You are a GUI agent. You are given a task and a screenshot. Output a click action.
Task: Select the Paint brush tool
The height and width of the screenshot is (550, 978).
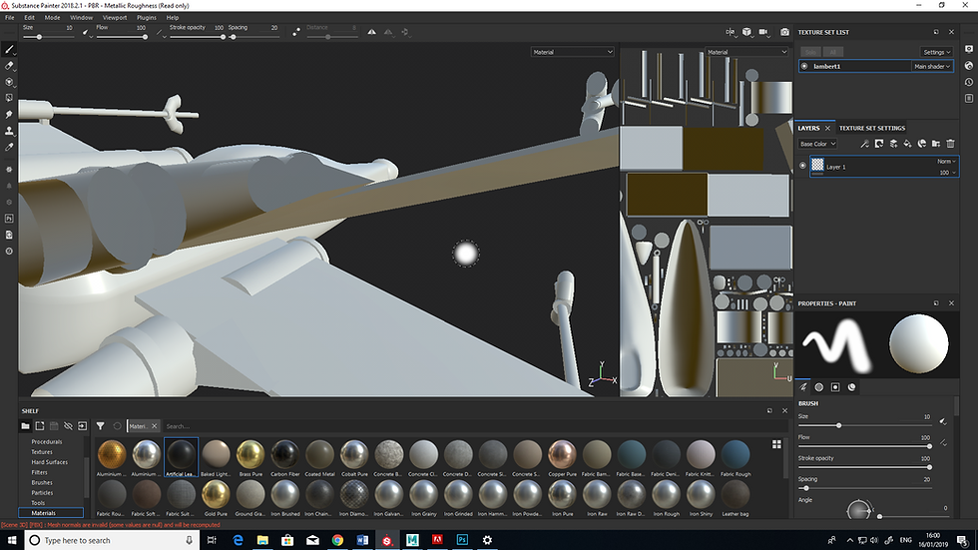point(9,49)
